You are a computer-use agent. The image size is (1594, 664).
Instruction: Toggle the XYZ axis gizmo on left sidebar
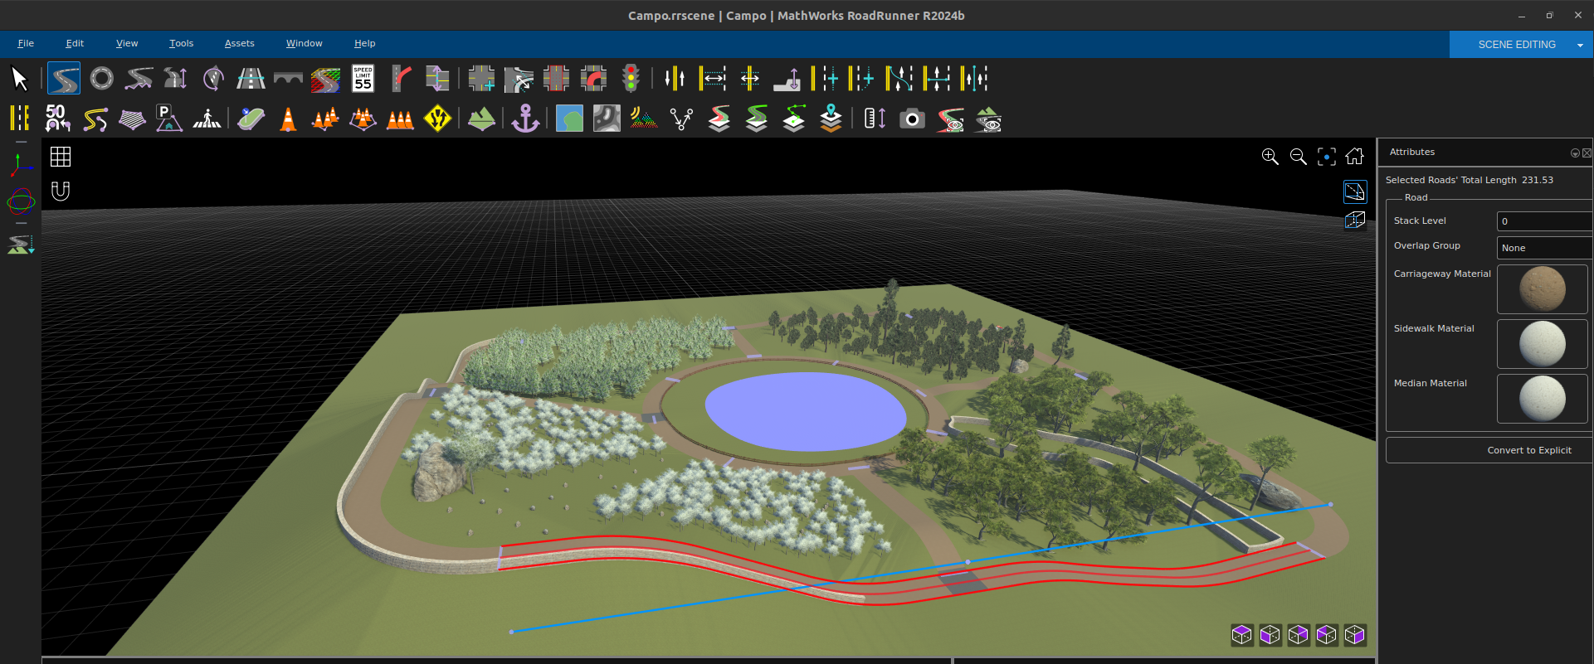pos(21,166)
